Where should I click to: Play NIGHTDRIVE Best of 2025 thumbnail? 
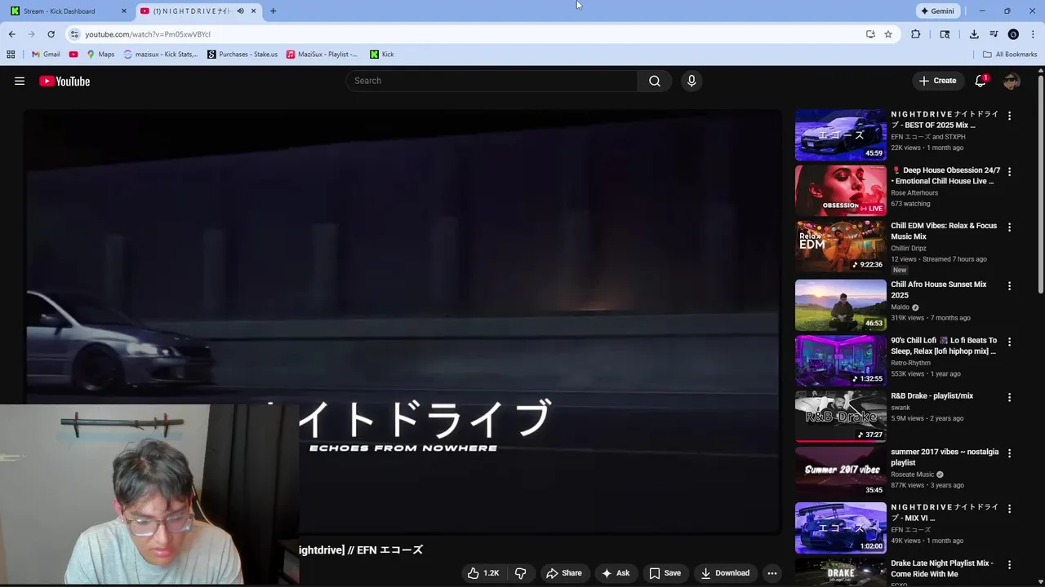[x=840, y=135]
